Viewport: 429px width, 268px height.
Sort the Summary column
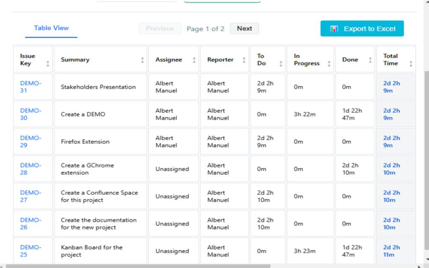(x=141, y=59)
